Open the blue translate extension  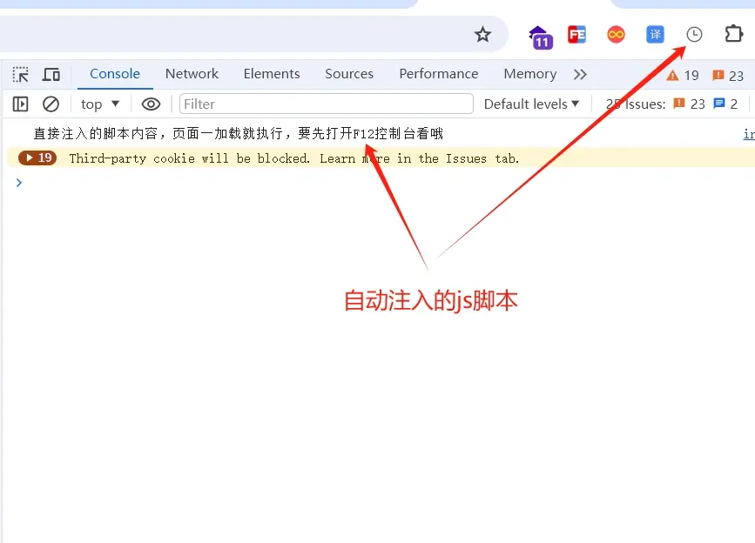coord(655,35)
